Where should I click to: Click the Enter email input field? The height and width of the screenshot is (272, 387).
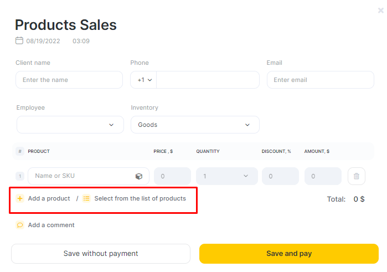(321, 80)
